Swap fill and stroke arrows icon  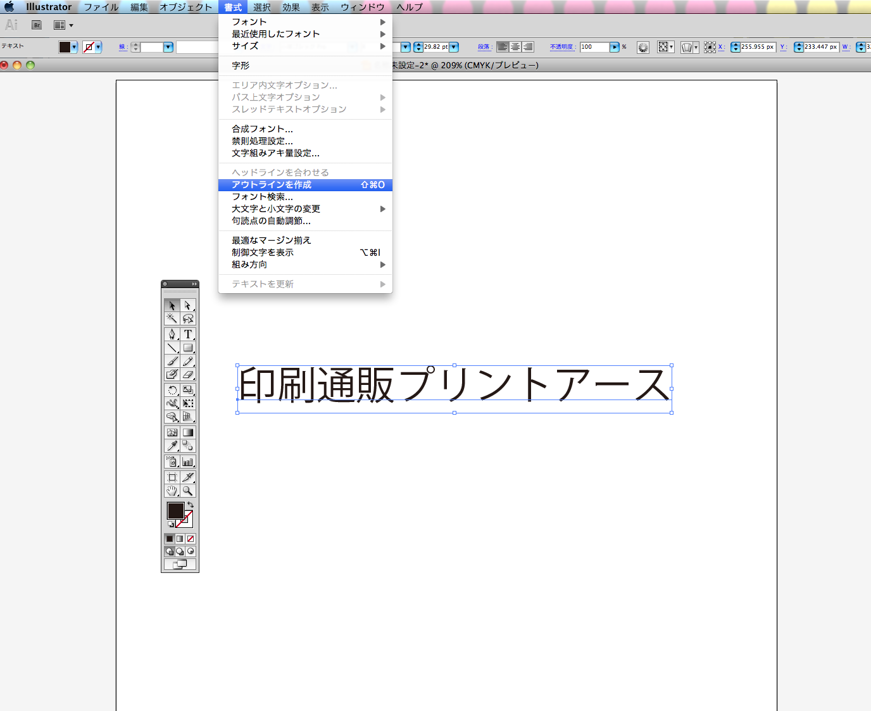point(191,505)
